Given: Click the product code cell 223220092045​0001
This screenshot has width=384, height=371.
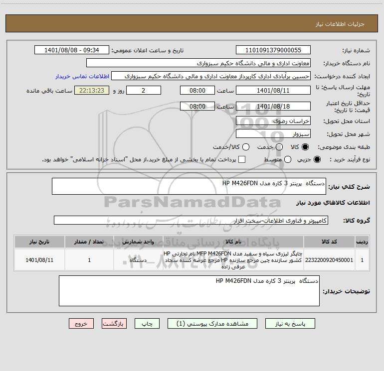Looking at the screenshot, I should pos(329,260).
